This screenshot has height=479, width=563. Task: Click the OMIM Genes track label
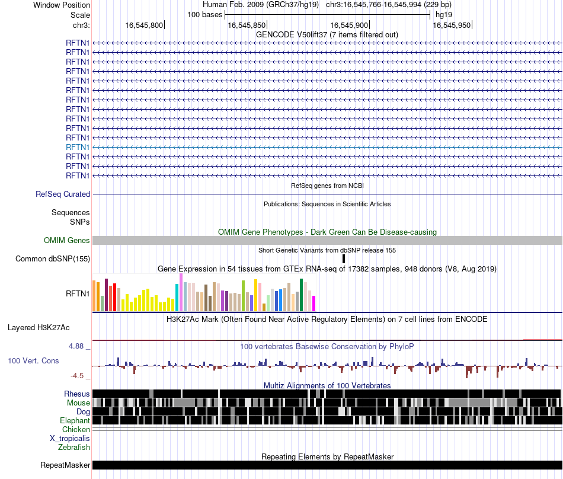click(67, 240)
